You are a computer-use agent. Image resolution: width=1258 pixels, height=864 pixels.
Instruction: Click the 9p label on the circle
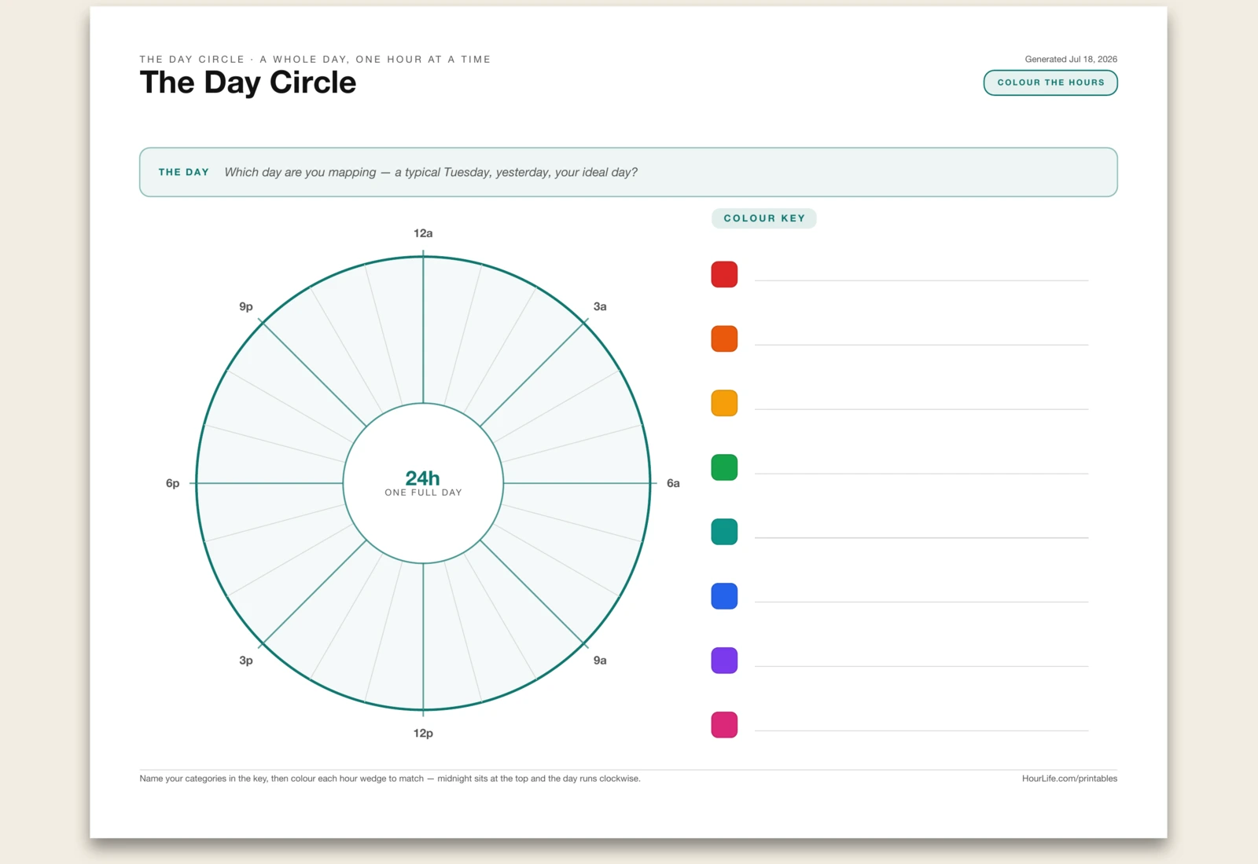(x=246, y=306)
